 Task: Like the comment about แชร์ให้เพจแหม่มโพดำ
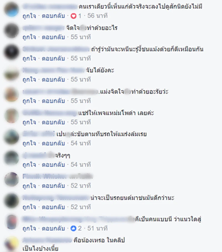[x=29, y=122]
